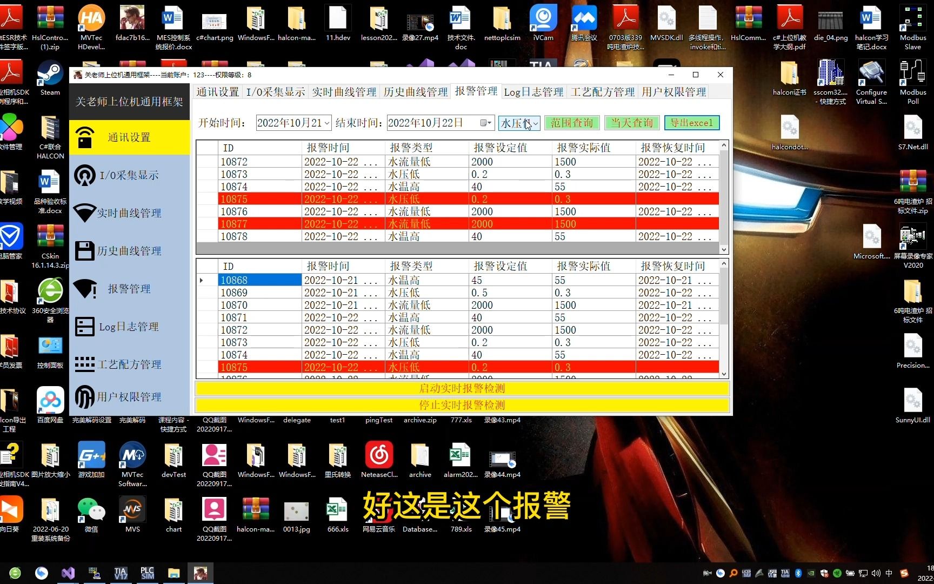Click the 历史曲线管理 floppy disk icon

pyautogui.click(x=85, y=251)
